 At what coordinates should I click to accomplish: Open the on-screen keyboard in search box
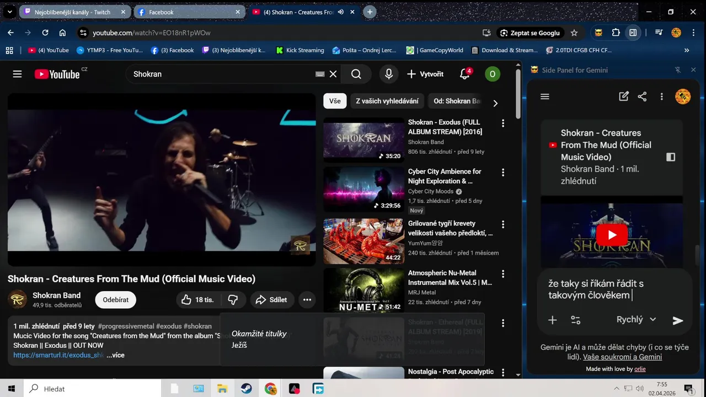[x=320, y=74]
